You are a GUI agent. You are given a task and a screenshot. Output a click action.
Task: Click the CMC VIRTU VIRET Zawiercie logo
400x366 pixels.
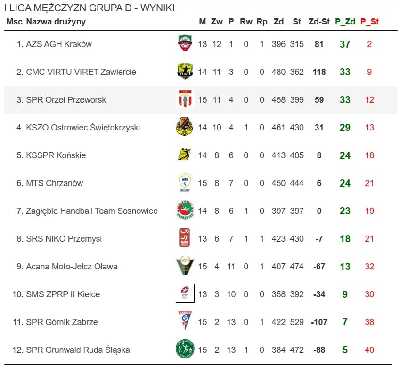tap(185, 72)
